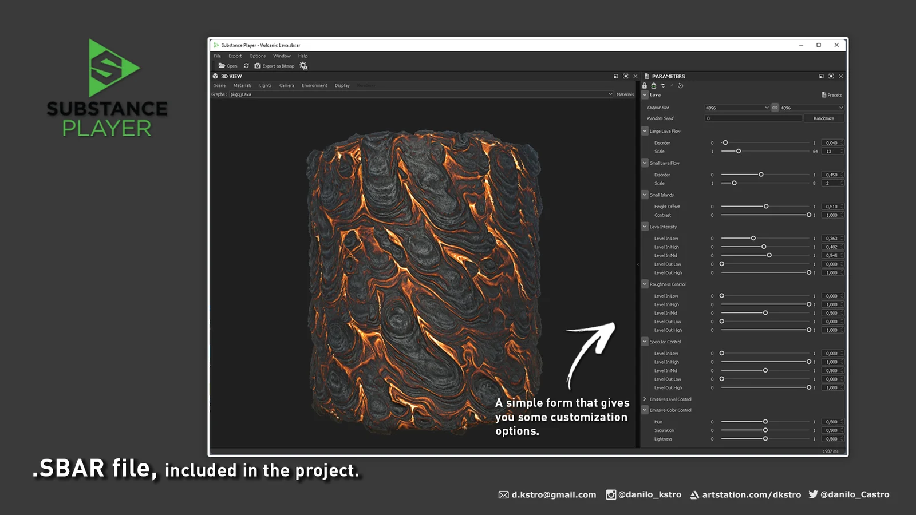Click the Randomize button
916x515 pixels.
coord(823,118)
